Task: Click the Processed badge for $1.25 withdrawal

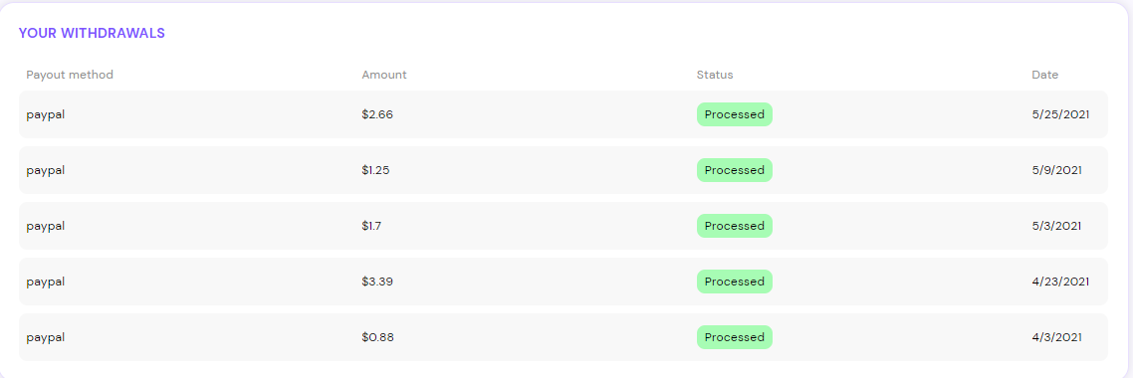Action: point(734,170)
